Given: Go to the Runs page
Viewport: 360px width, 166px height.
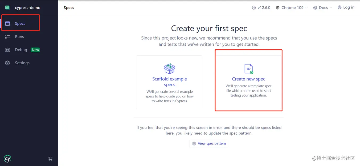Looking at the screenshot, I should click(19, 37).
